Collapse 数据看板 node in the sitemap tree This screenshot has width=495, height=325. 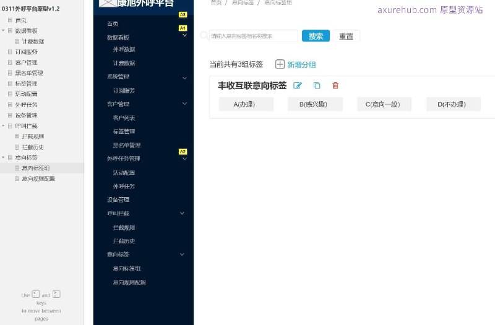(3, 30)
